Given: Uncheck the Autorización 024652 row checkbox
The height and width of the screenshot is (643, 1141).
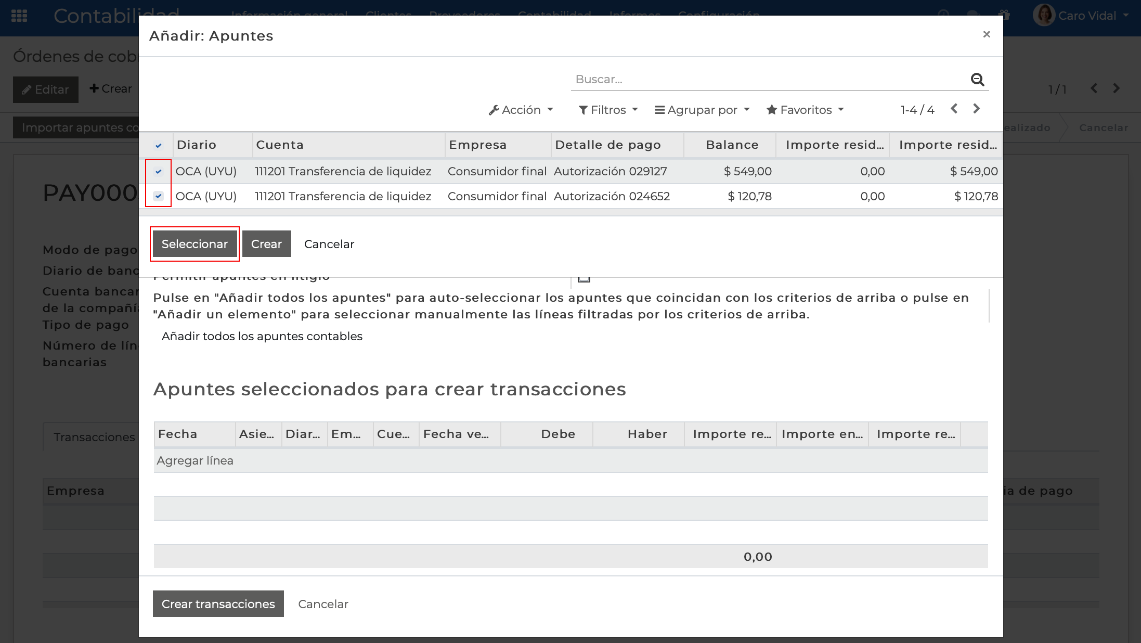Looking at the screenshot, I should [159, 196].
